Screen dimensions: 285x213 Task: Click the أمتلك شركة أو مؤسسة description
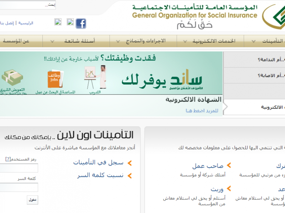[x=203, y=175]
